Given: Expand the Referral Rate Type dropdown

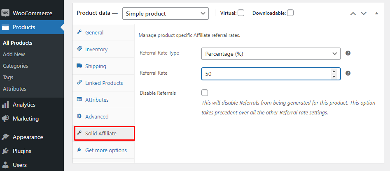Looking at the screenshot, I should (x=271, y=54).
